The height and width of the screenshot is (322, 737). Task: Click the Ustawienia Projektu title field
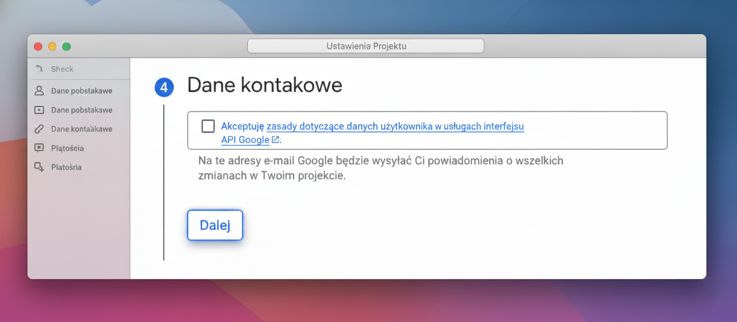click(366, 46)
